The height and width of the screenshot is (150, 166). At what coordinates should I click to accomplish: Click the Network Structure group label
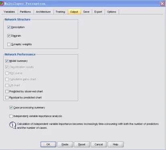pyautogui.click(x=17, y=20)
